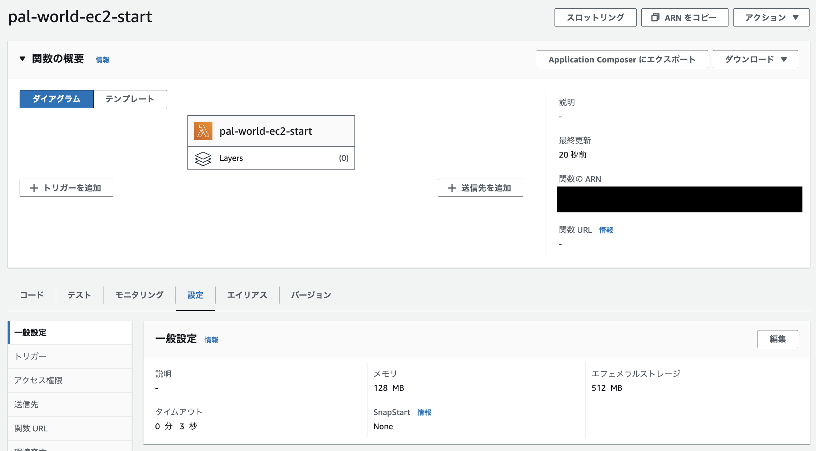Image resolution: width=816 pixels, height=451 pixels.
Task: Select アクセス権限 in settings sidebar
Action: [38, 380]
